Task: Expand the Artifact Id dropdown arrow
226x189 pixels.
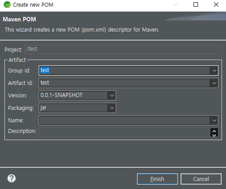Action: click(x=214, y=83)
